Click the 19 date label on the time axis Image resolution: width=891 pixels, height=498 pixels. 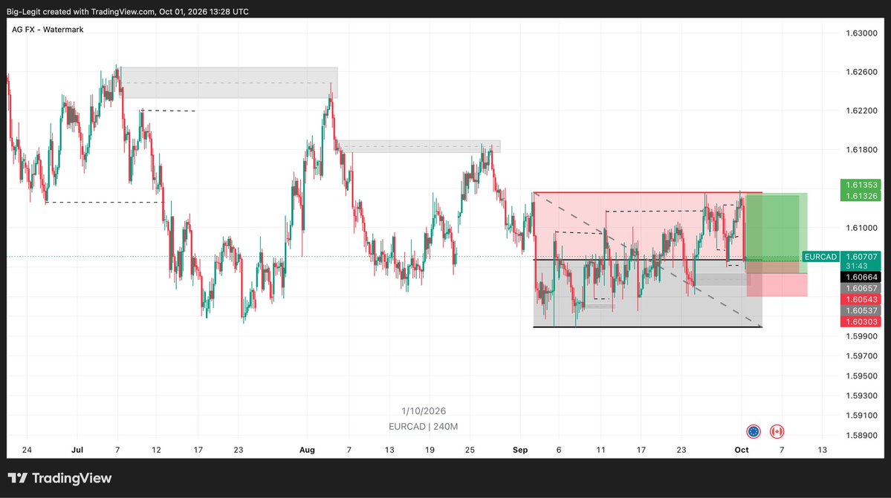[430, 450]
